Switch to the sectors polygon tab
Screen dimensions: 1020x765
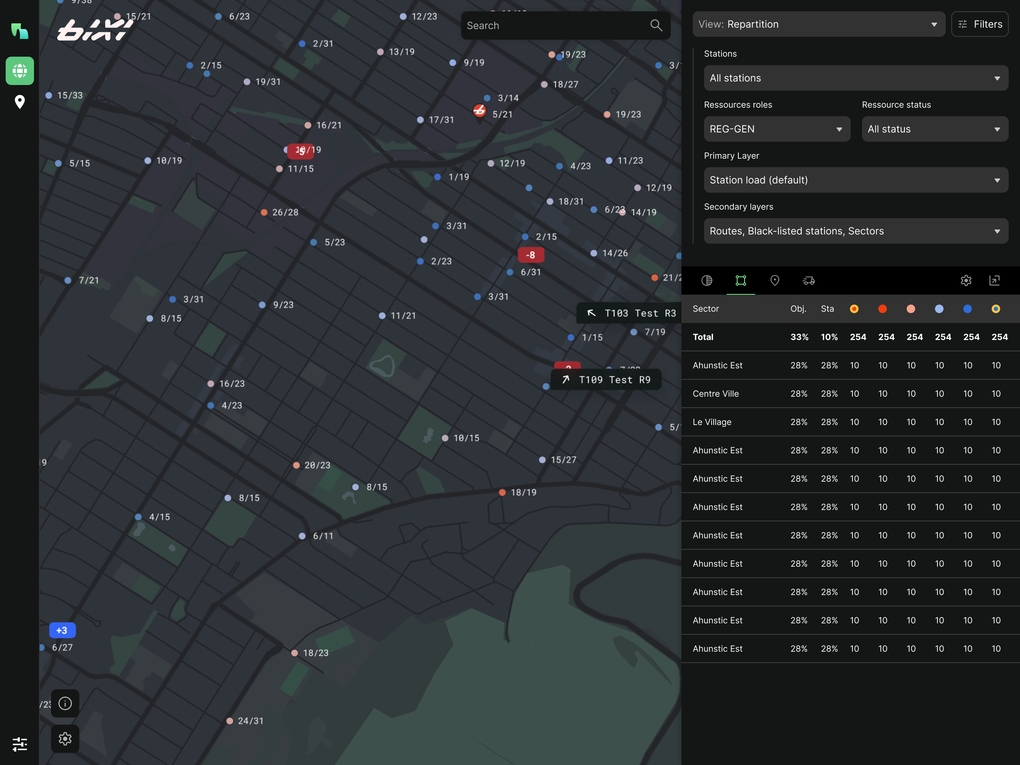[741, 280]
